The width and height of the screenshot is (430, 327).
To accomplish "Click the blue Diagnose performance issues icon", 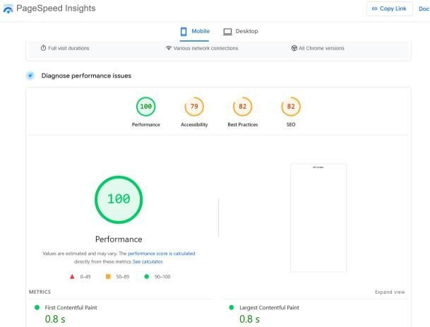I will [x=30, y=76].
